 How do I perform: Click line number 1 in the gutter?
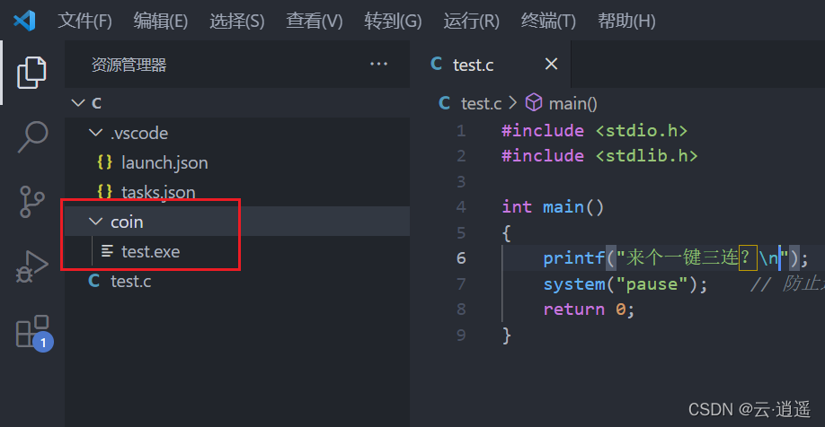(x=461, y=130)
